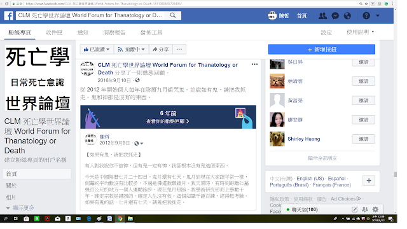The width and height of the screenshot is (407, 229).
Task: Open the more options ellipsis beside 分享
Action: pos(179,50)
